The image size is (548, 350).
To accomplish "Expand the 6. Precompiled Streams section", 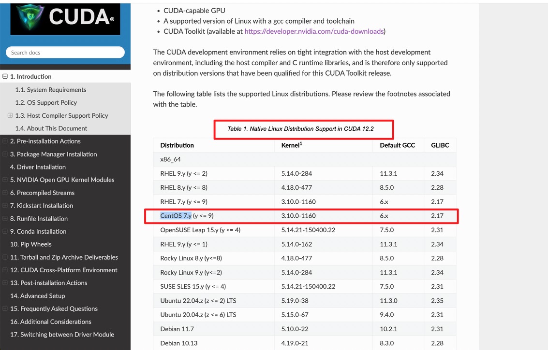I will coord(5,193).
